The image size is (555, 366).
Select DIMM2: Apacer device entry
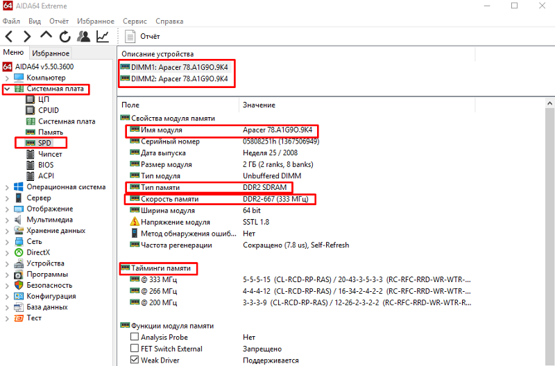pos(179,78)
